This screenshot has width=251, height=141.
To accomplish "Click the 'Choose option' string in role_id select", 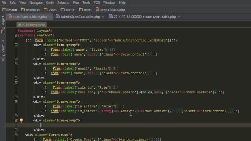I will tap(122, 92).
